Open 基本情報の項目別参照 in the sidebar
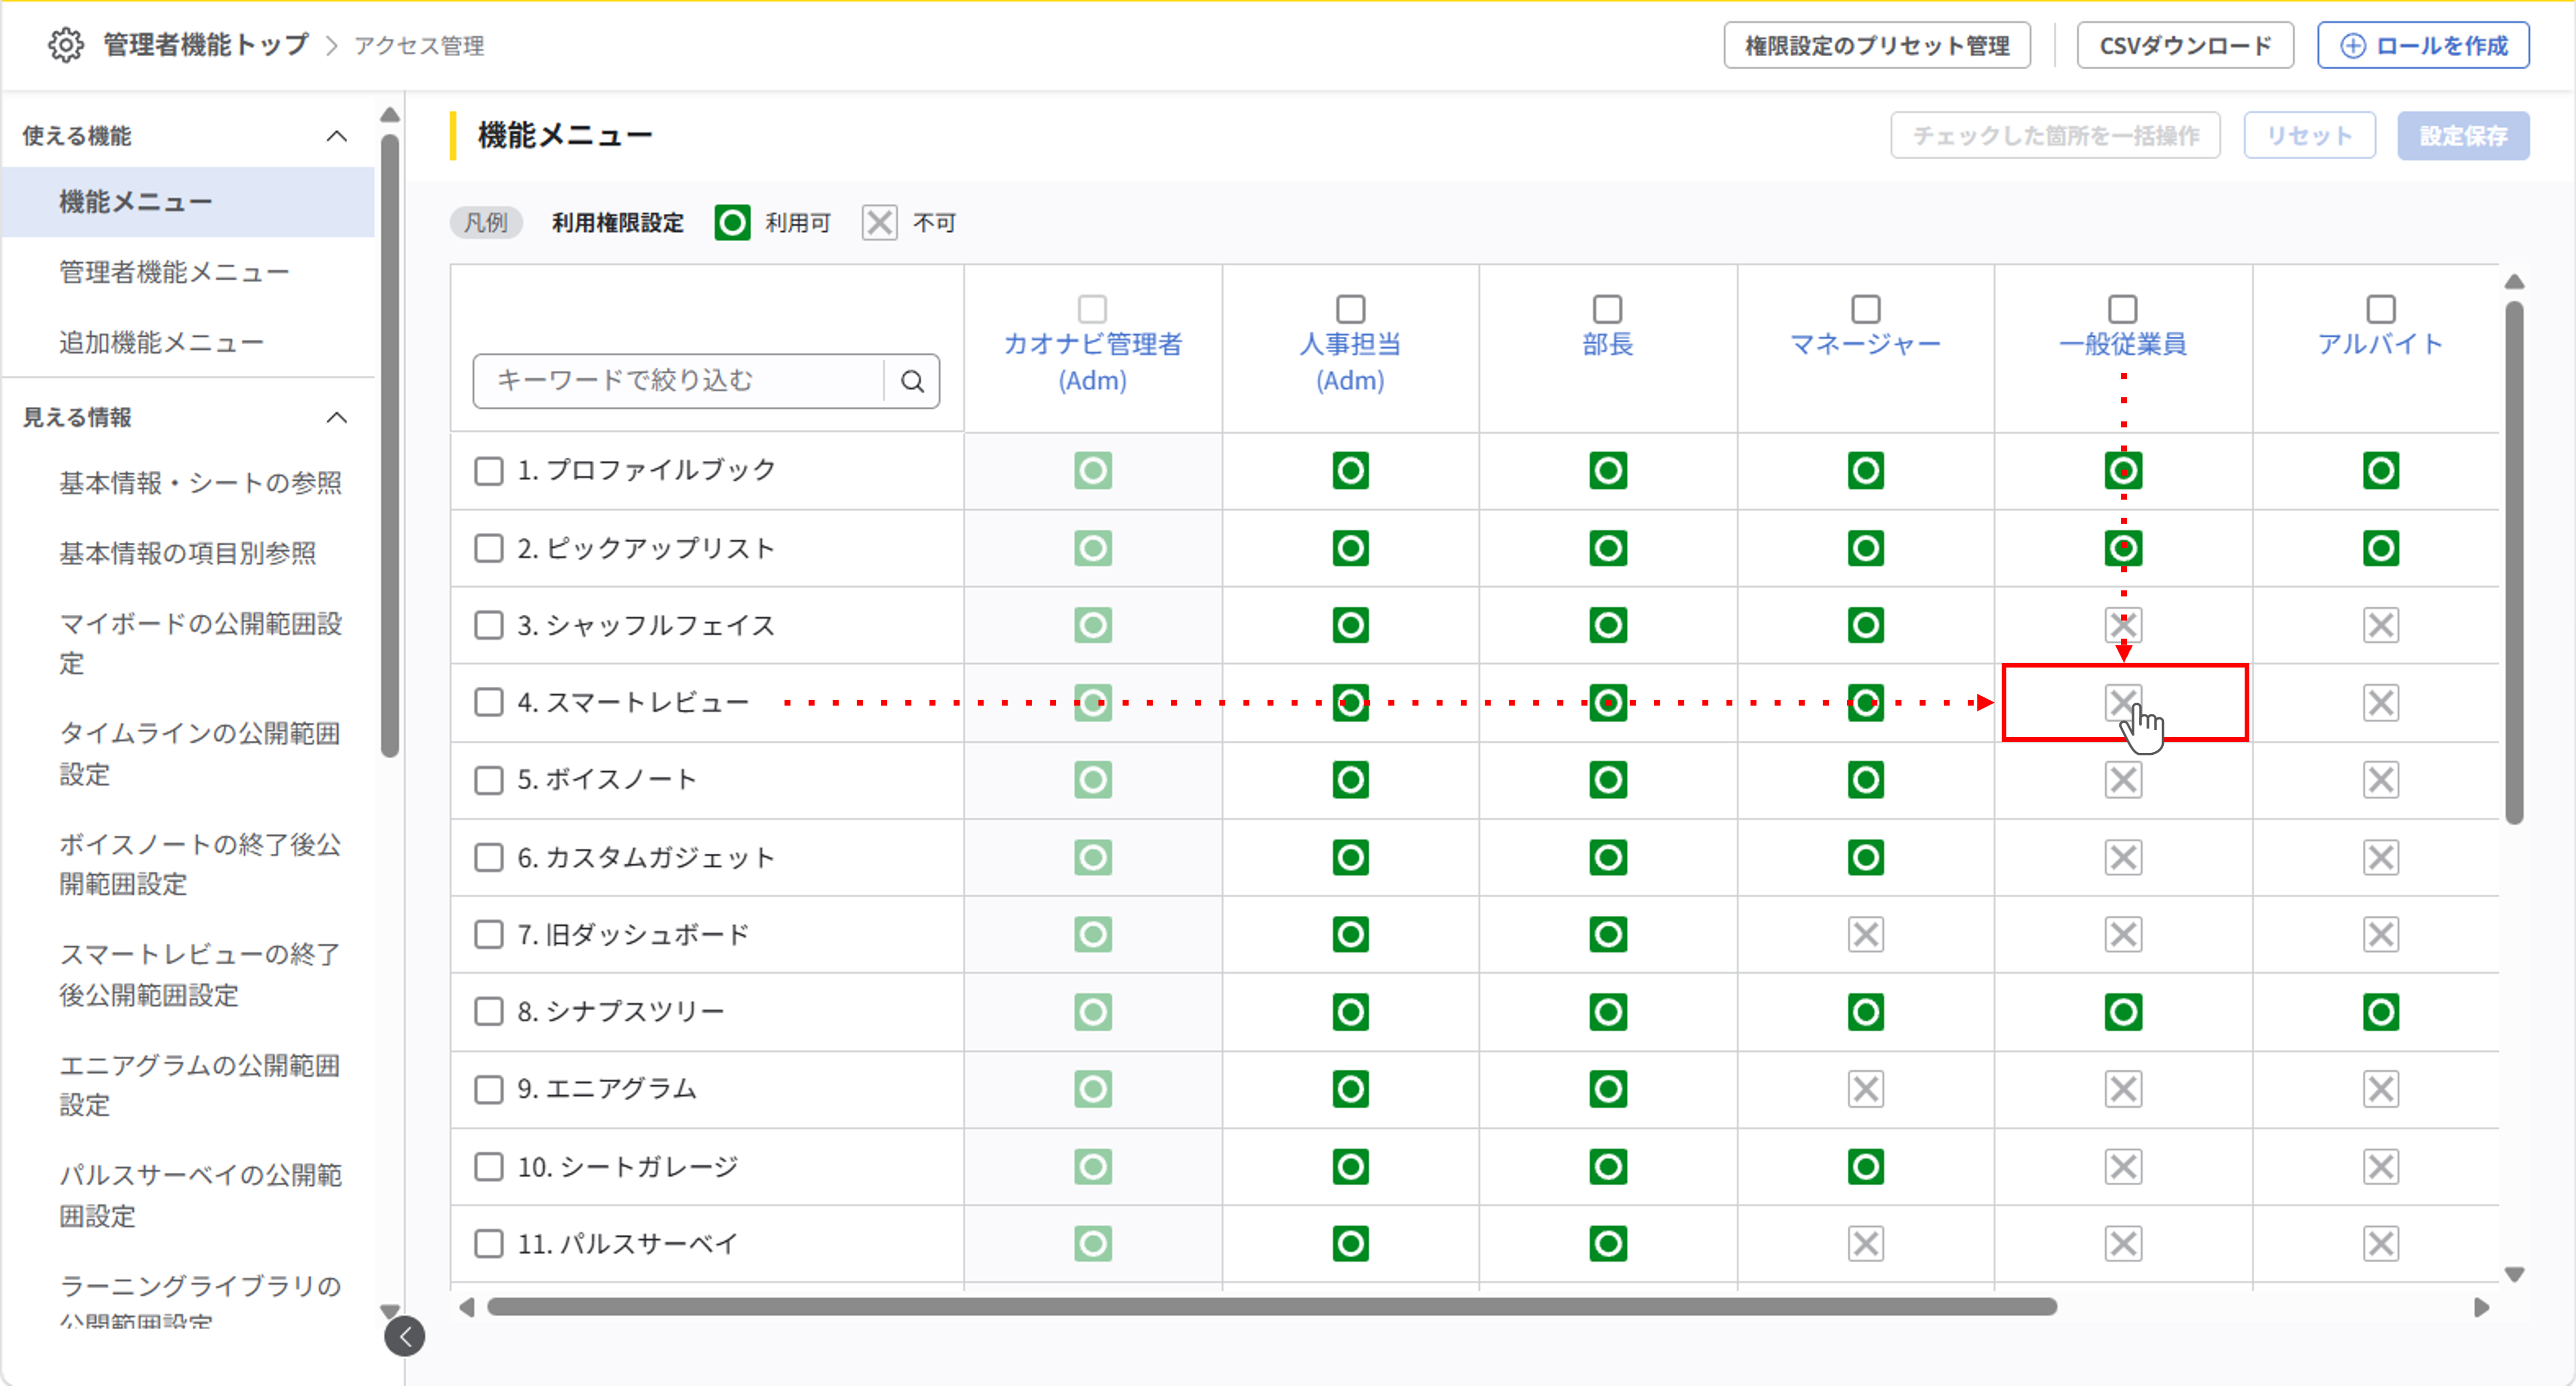The image size is (2576, 1386). click(187, 554)
